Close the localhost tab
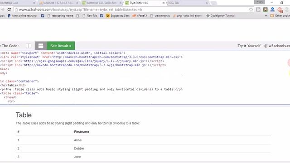290x163 pixels. (77, 3)
